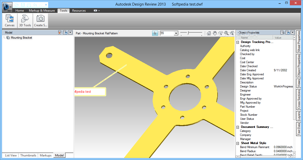Click the Save icon in quick access toolbar

23,5
